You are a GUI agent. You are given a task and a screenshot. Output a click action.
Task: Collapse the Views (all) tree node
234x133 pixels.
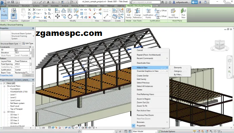pos(1,83)
